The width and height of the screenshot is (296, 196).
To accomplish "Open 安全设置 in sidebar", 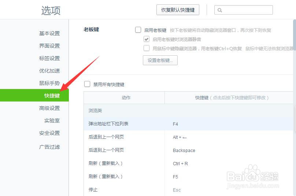I will [49, 133].
